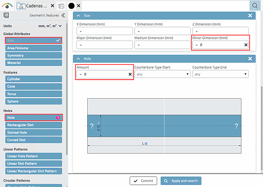Click the pink count badge on Hole

click(x=58, y=118)
